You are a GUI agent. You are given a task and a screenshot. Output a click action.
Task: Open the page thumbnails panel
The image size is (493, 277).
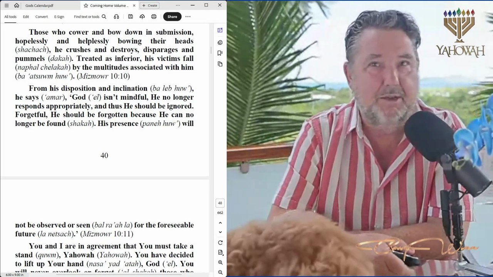[x=220, y=64]
